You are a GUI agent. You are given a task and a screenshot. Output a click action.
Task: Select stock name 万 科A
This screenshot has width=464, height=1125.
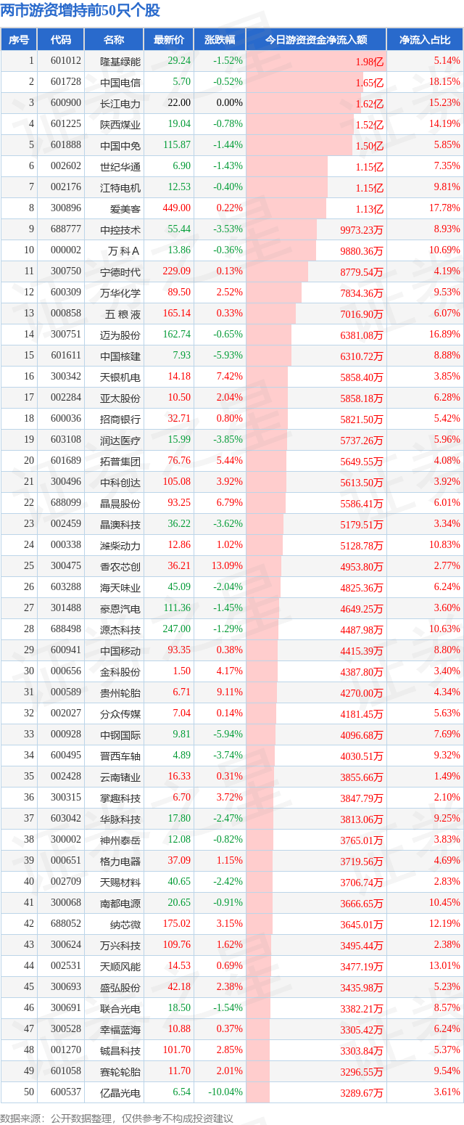(x=123, y=250)
